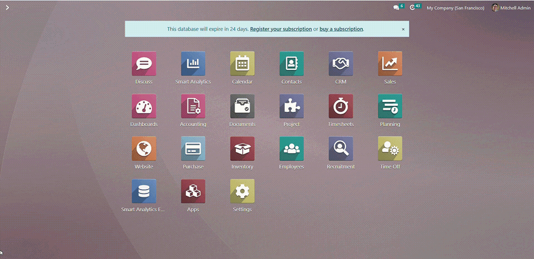
Task: Open the Documents app
Action: click(242, 106)
